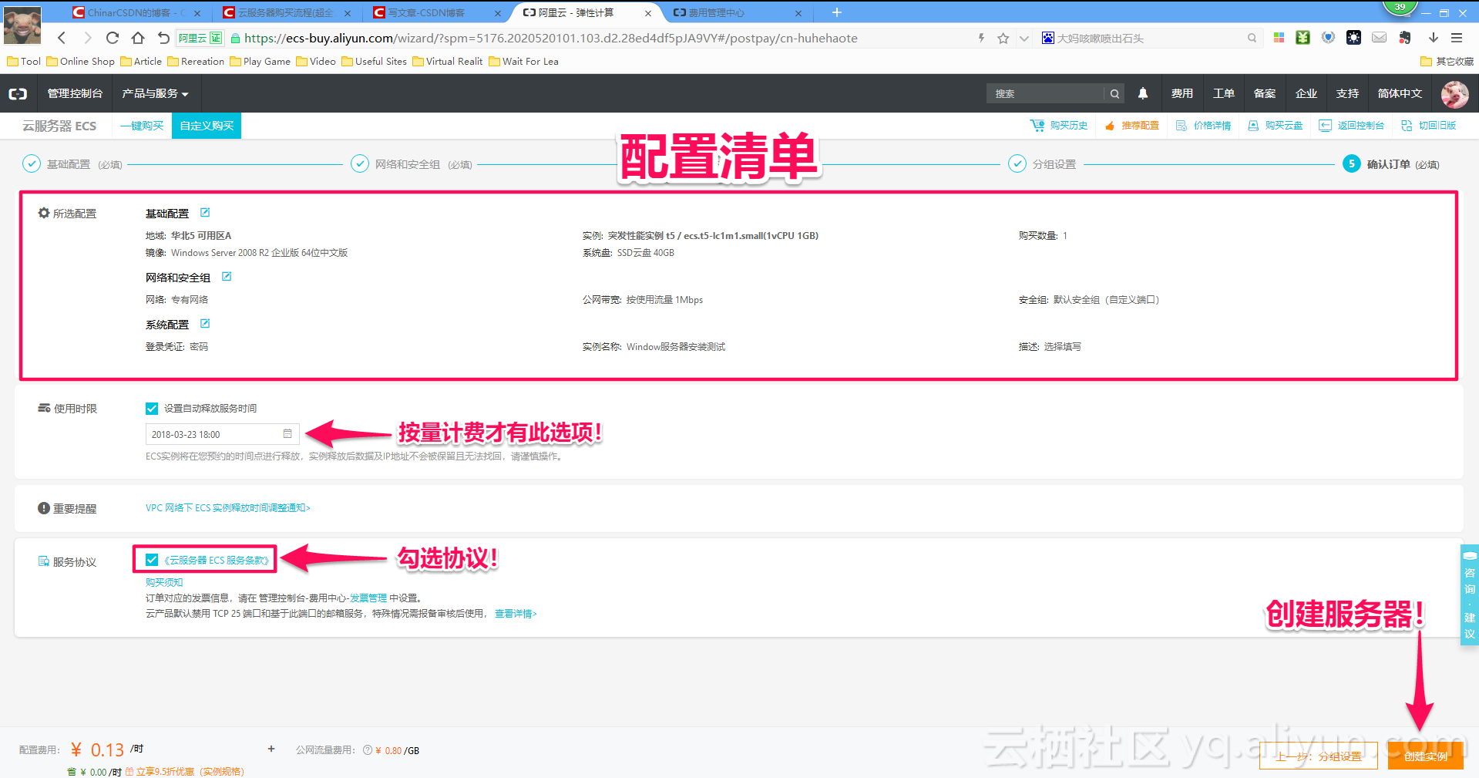Click the release time date field

(222, 434)
